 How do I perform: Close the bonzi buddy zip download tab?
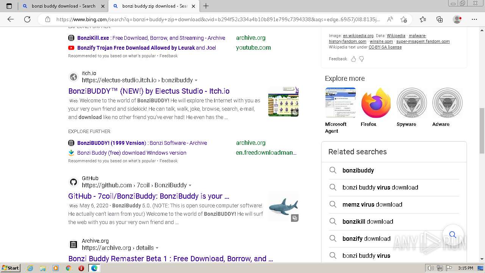(x=193, y=6)
